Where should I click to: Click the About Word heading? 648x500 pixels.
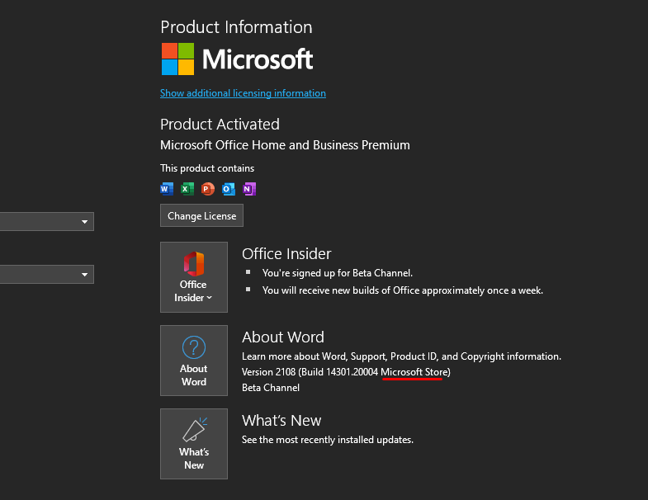(x=283, y=337)
